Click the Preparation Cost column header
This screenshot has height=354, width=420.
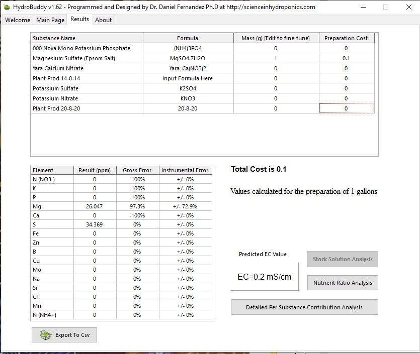tap(347, 38)
